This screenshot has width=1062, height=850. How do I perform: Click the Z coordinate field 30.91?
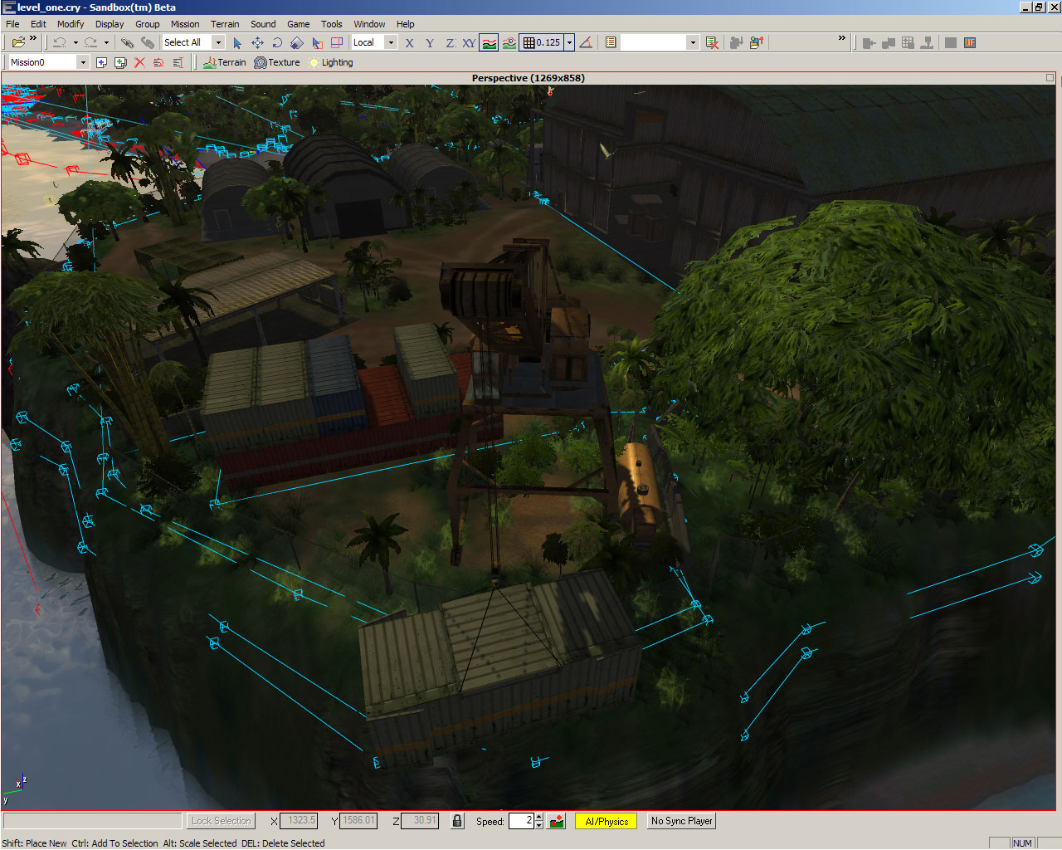click(421, 821)
